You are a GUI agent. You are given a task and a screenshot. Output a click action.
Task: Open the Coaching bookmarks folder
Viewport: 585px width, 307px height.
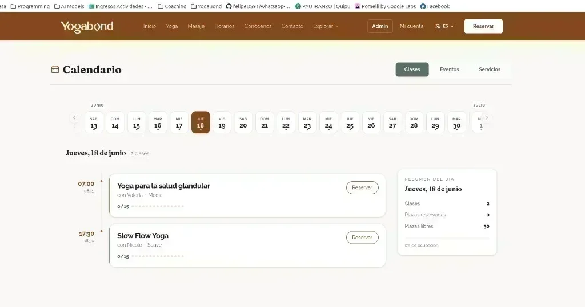[172, 6]
